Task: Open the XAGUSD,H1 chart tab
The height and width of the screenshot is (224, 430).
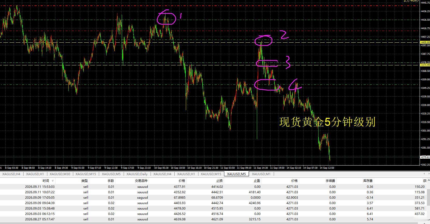Action: pyautogui.click(x=35, y=174)
